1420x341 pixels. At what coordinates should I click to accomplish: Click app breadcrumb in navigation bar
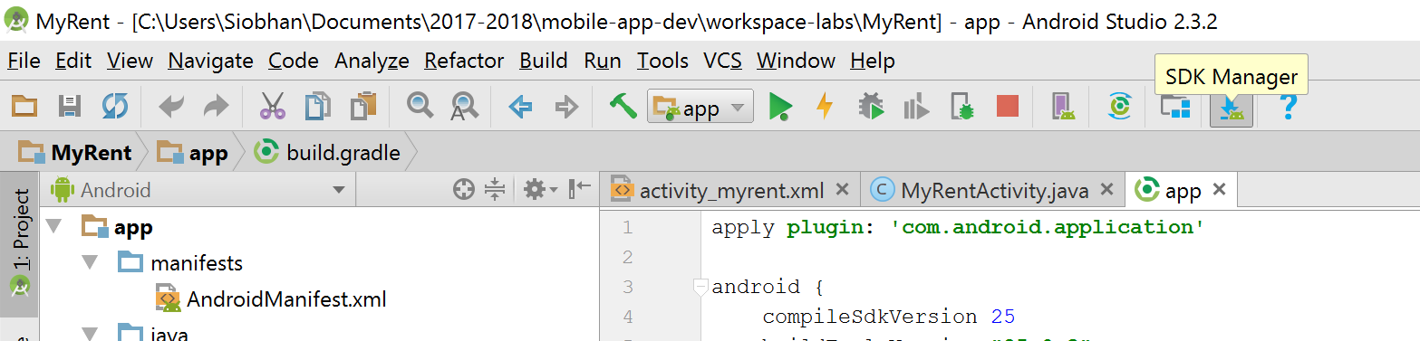click(x=192, y=153)
